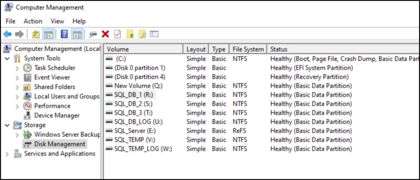Select the New Volume (Q:) row
Viewport: 420px width, 180px height.
[262, 86]
